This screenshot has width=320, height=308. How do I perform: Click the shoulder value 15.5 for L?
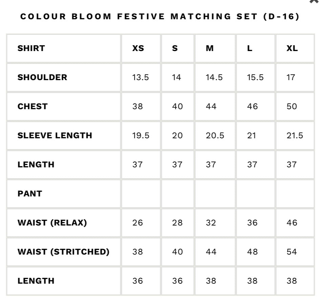255,77
